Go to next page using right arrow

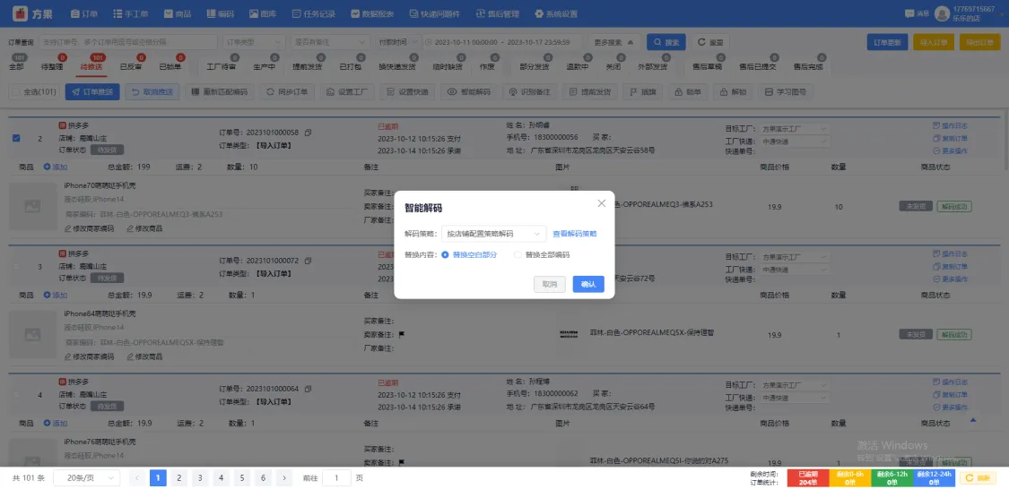click(x=284, y=478)
